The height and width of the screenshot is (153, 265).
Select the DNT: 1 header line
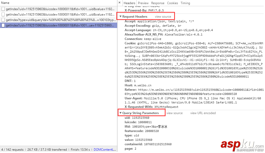click(130, 81)
